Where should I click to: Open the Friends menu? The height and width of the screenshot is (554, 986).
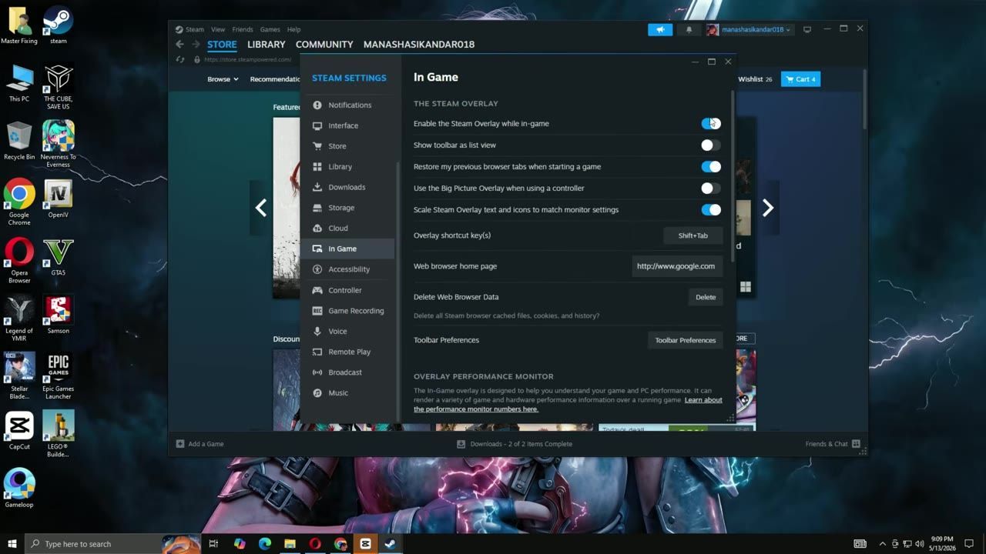coord(243,29)
